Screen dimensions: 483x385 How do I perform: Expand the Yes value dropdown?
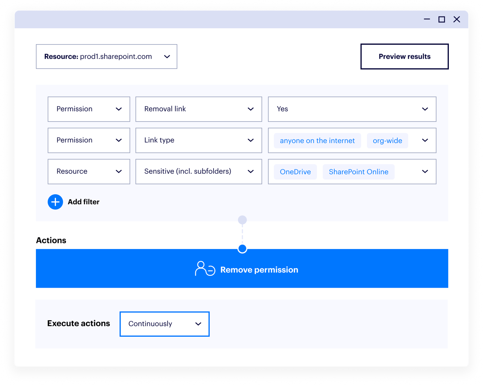pyautogui.click(x=352, y=109)
